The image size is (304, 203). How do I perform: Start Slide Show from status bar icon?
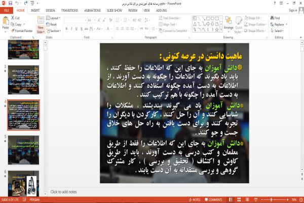coord(256,199)
